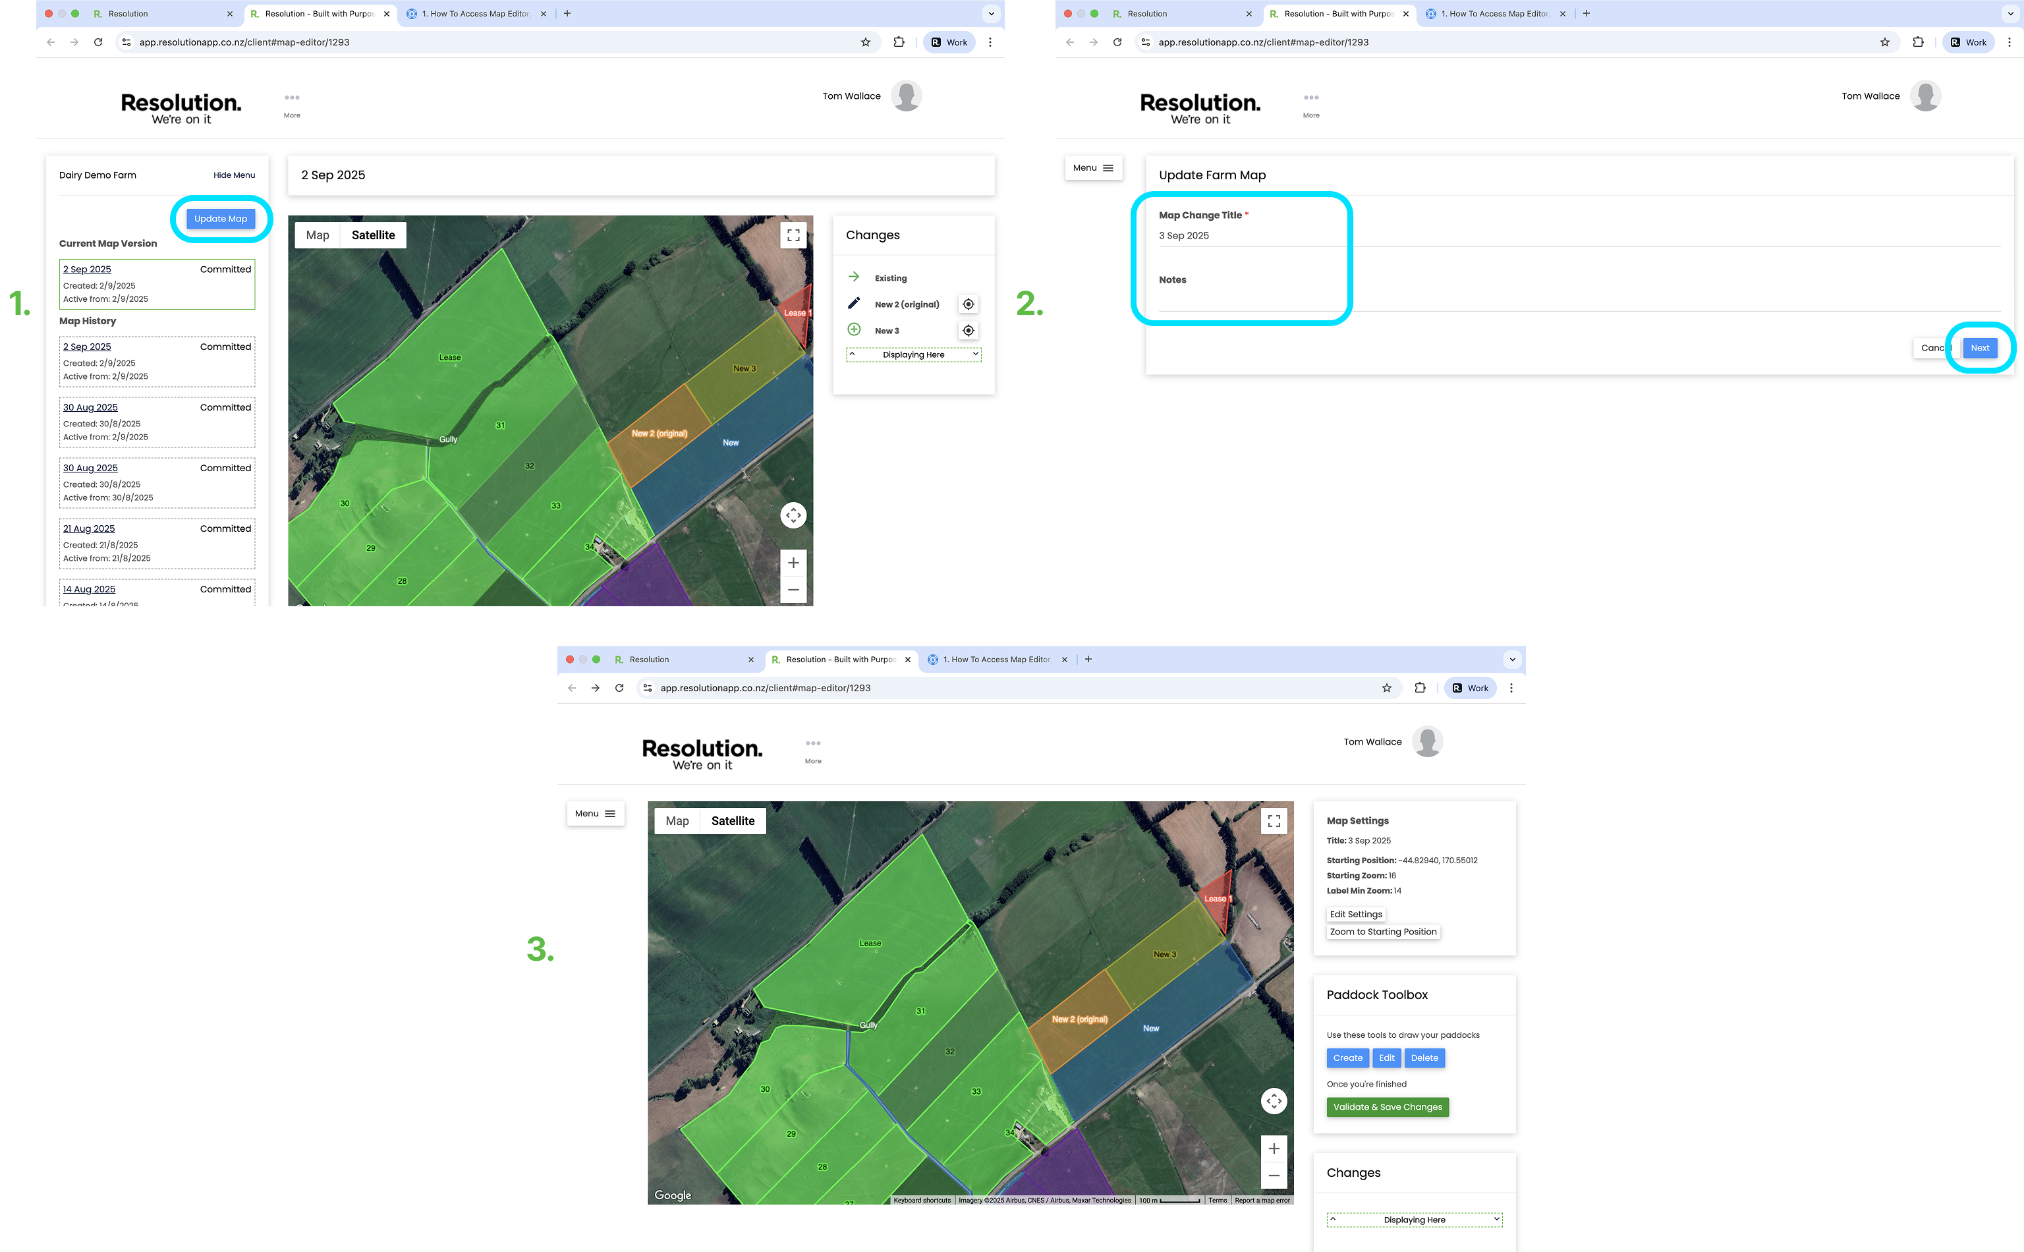Image resolution: width=2024 pixels, height=1252 pixels.
Task: Reload page in screenshot 1 browser
Action: 99,42
